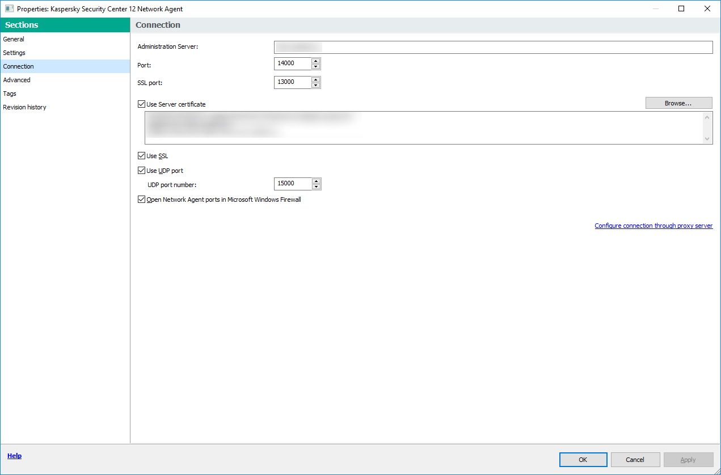721x475 pixels.
Task: Click the Administration Server input field
Action: point(493,47)
